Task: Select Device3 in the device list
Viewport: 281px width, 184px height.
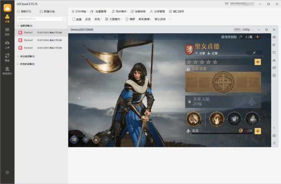Action: [x=41, y=48]
